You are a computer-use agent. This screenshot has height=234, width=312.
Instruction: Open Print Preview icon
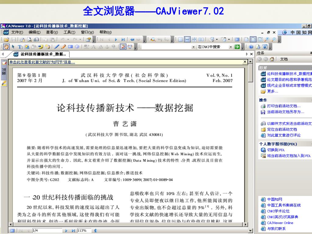coord(30,39)
